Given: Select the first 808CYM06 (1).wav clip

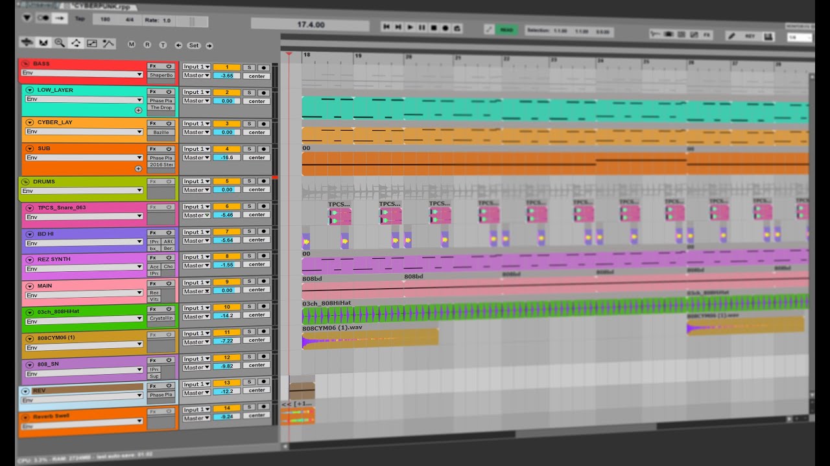Looking at the screenshot, I should tap(370, 339).
